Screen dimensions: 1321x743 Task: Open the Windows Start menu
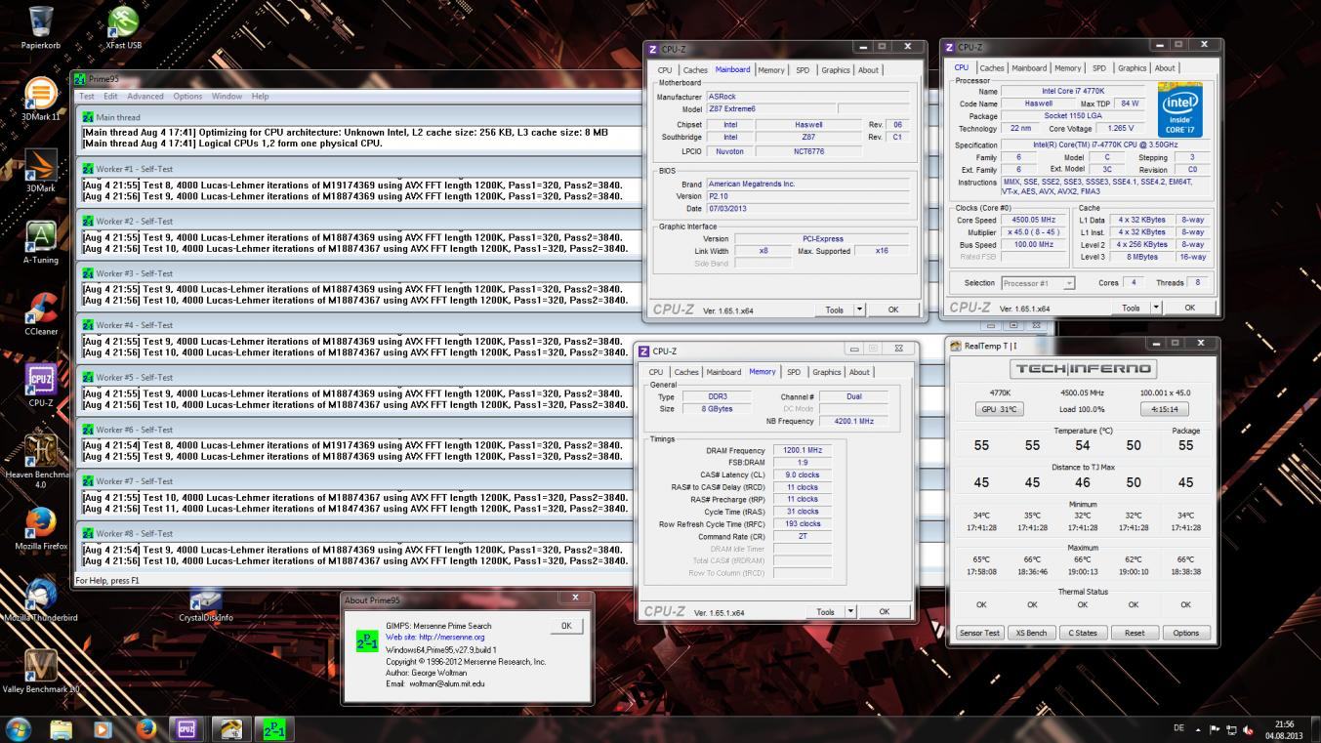(19, 728)
